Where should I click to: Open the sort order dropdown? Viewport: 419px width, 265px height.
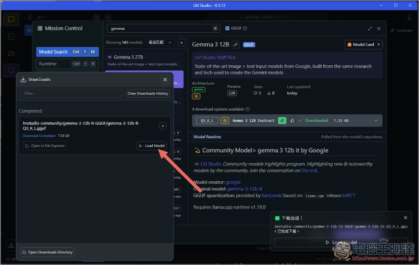pyautogui.click(x=160, y=42)
